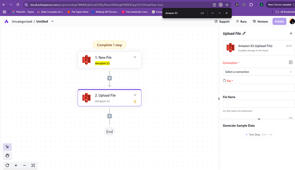
Task: Fit flow to screen icon
Action: [x=33, y=165]
